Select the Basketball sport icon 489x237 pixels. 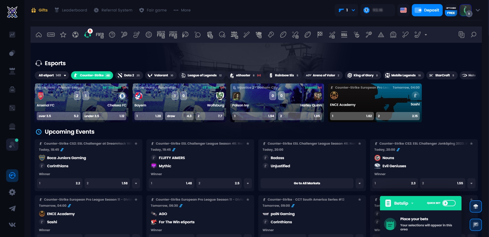click(x=112, y=35)
